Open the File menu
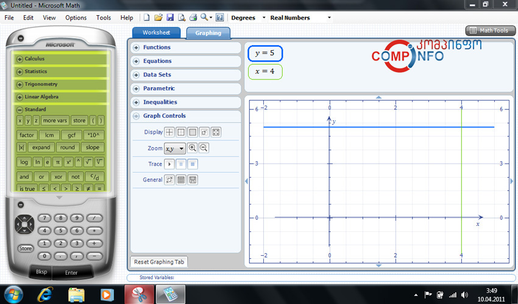This screenshot has width=518, height=304. (x=9, y=18)
